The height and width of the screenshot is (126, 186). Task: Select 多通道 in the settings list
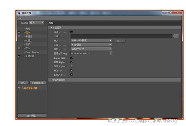pyautogui.click(x=29, y=37)
